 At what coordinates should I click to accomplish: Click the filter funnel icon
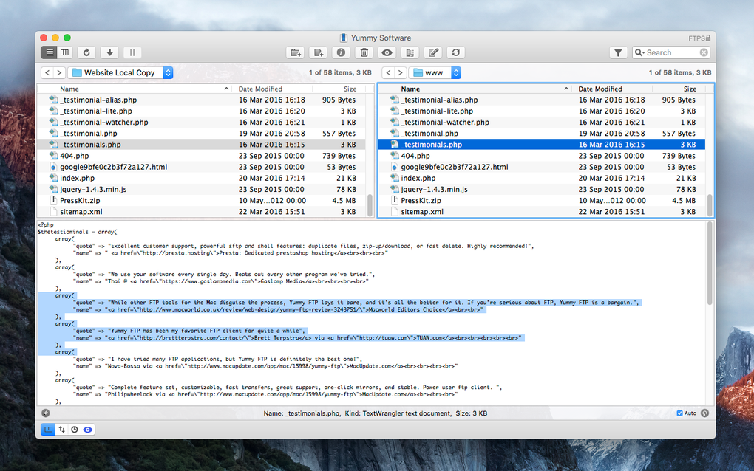coord(618,52)
